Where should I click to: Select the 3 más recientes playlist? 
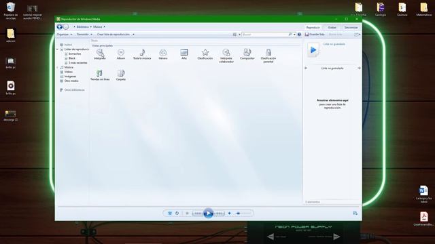click(x=75, y=63)
